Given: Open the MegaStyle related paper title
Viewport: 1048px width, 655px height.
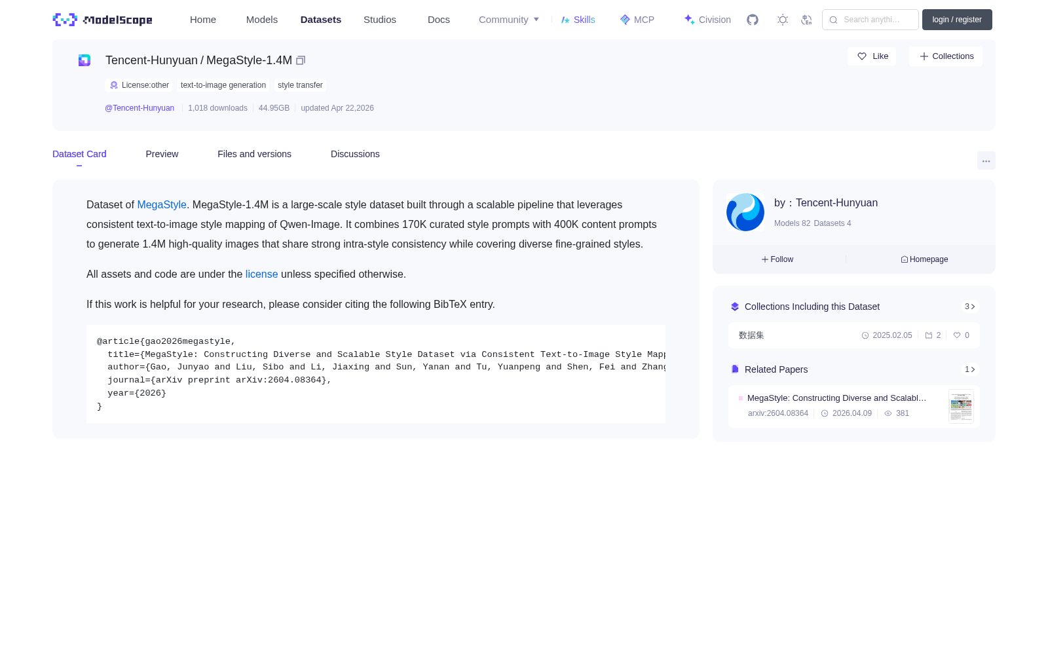Looking at the screenshot, I should pos(837,398).
